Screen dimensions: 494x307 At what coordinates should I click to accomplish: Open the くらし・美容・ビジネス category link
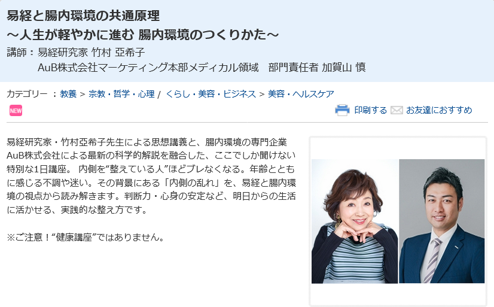click(211, 94)
